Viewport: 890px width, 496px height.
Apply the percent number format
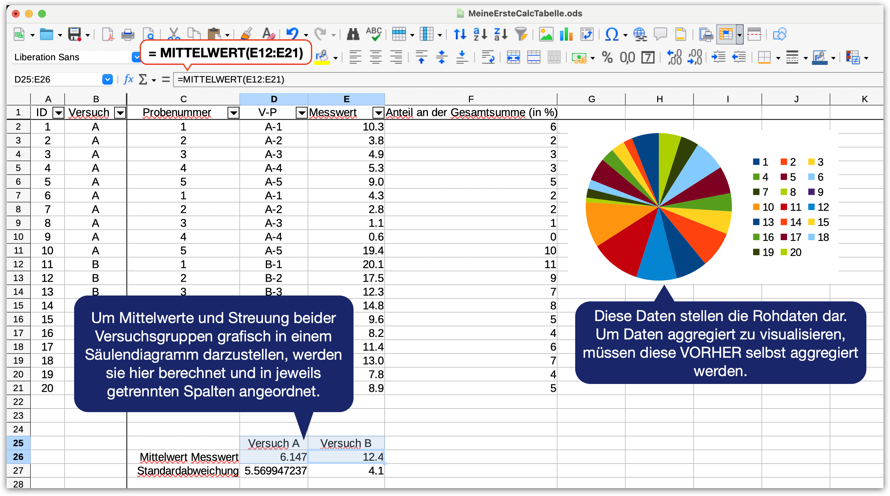(x=607, y=57)
